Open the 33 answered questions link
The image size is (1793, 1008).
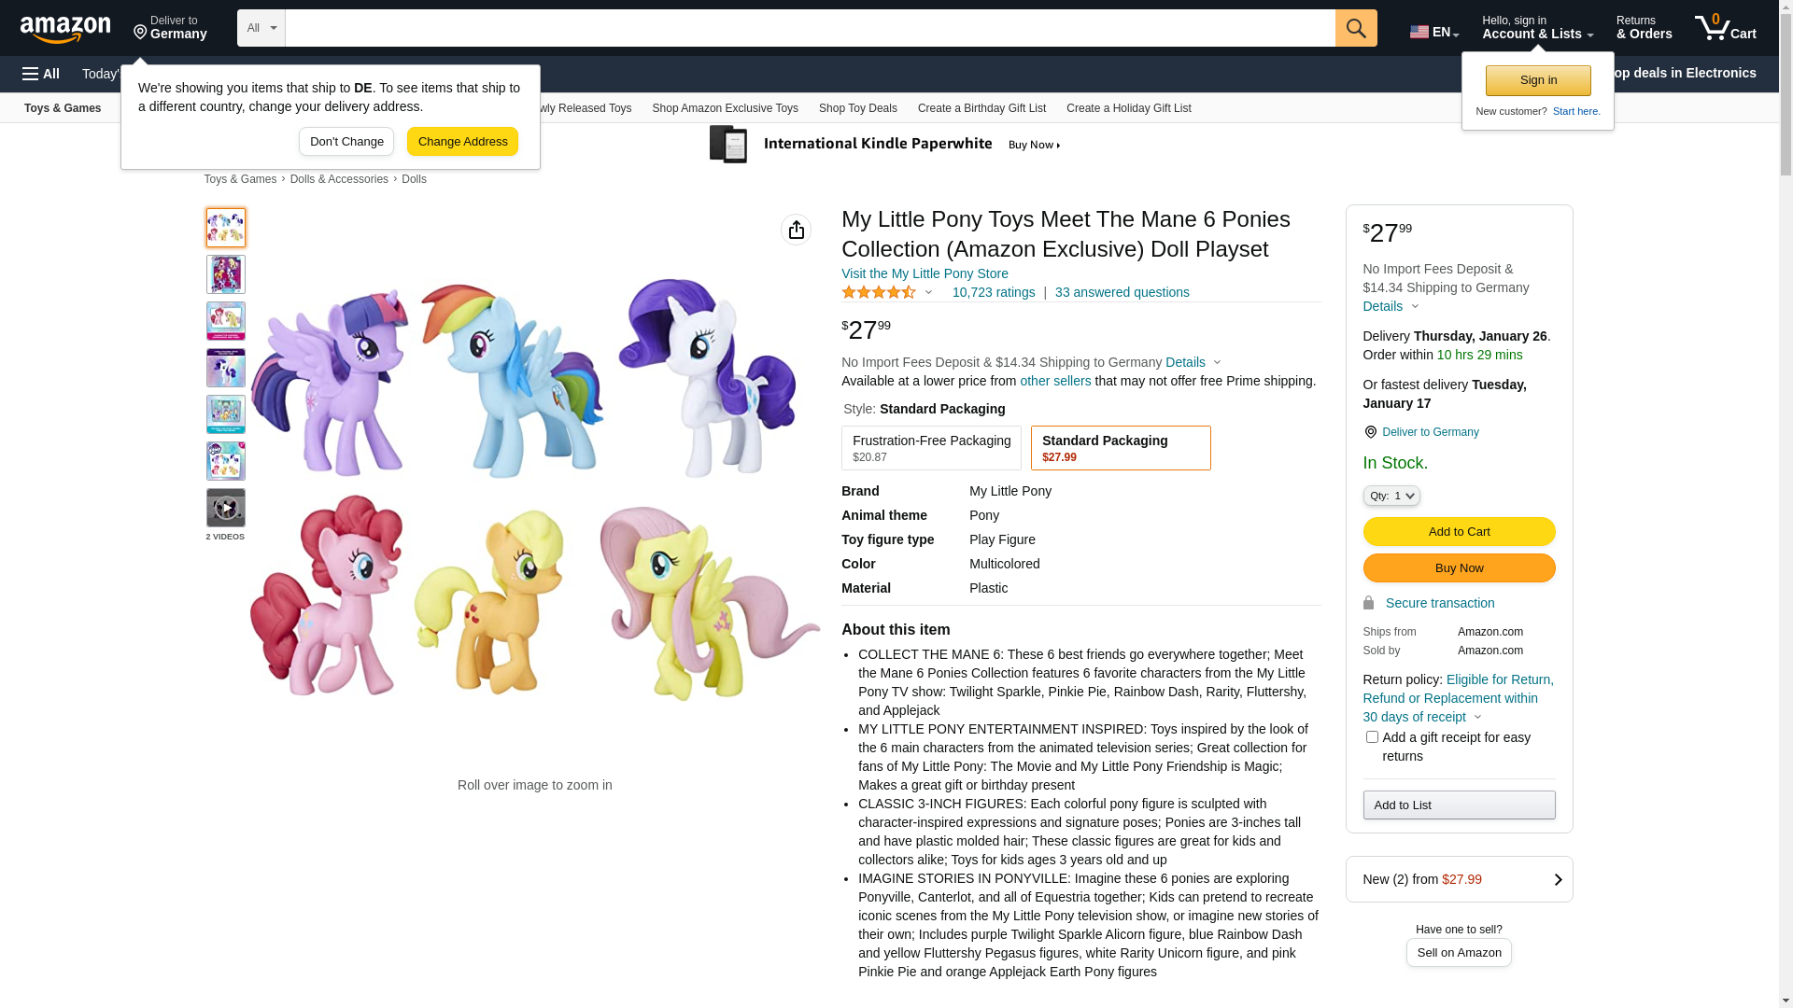pyautogui.click(x=1122, y=292)
